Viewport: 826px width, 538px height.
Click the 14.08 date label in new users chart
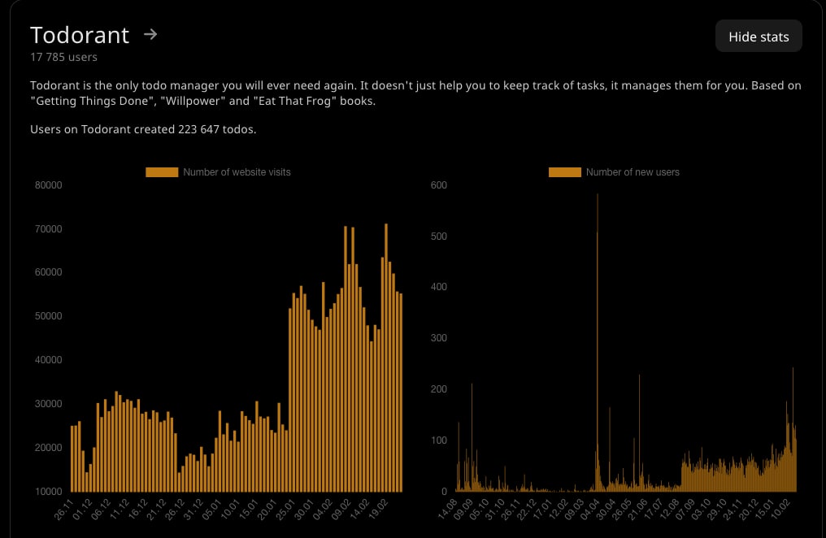[x=447, y=510]
